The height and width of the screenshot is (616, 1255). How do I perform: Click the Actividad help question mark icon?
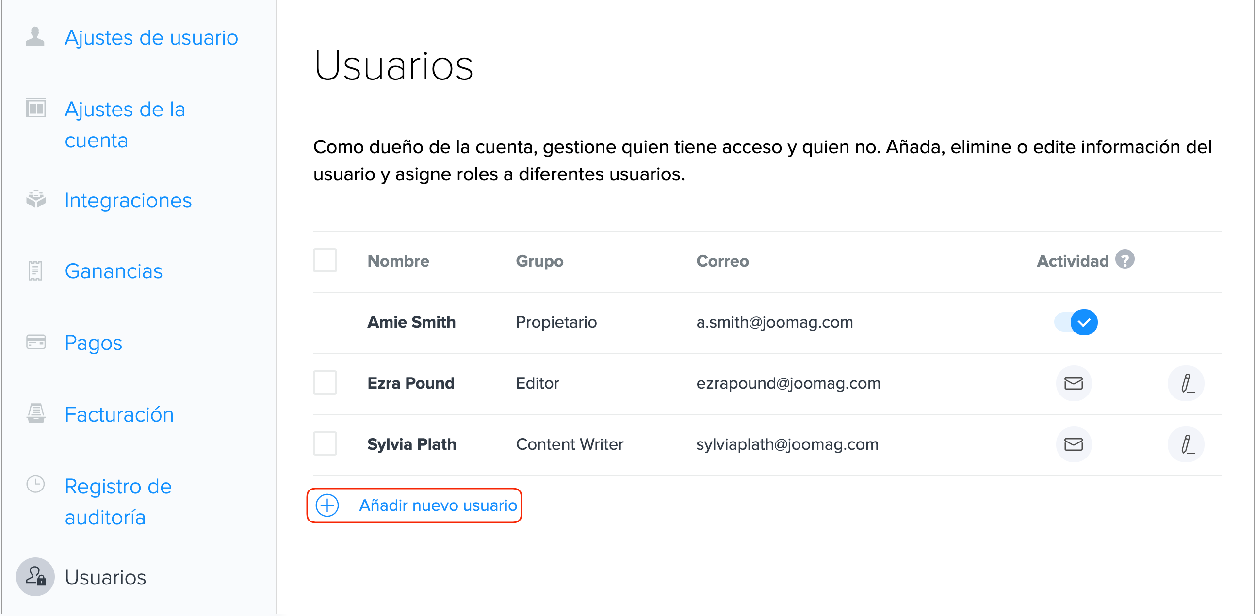click(x=1125, y=259)
